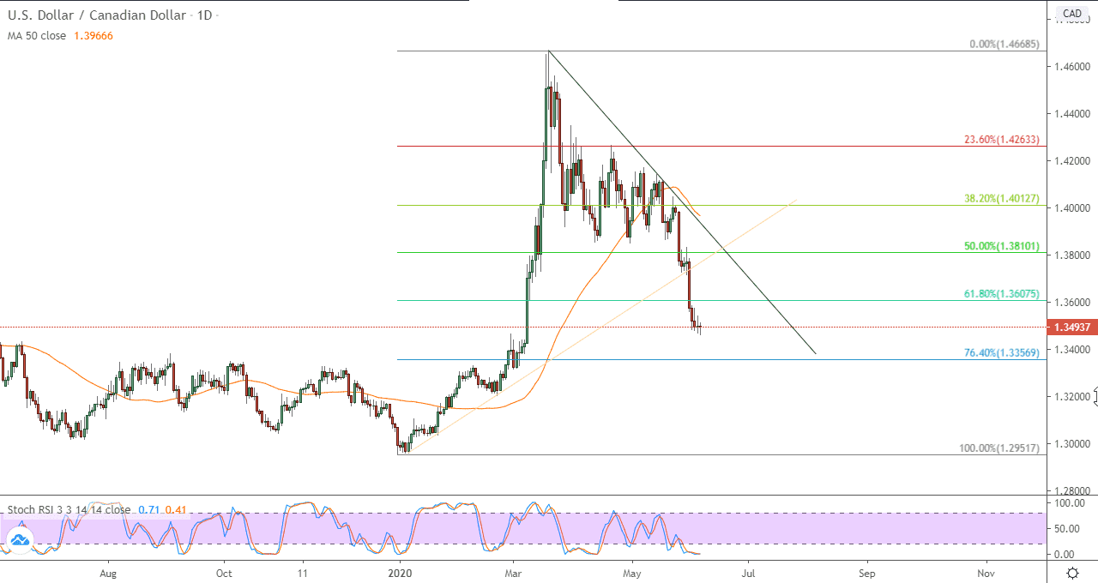Select the Stoch RSI 3 3 14 14 legend
The width and height of the screenshot is (1098, 583).
click(69, 509)
